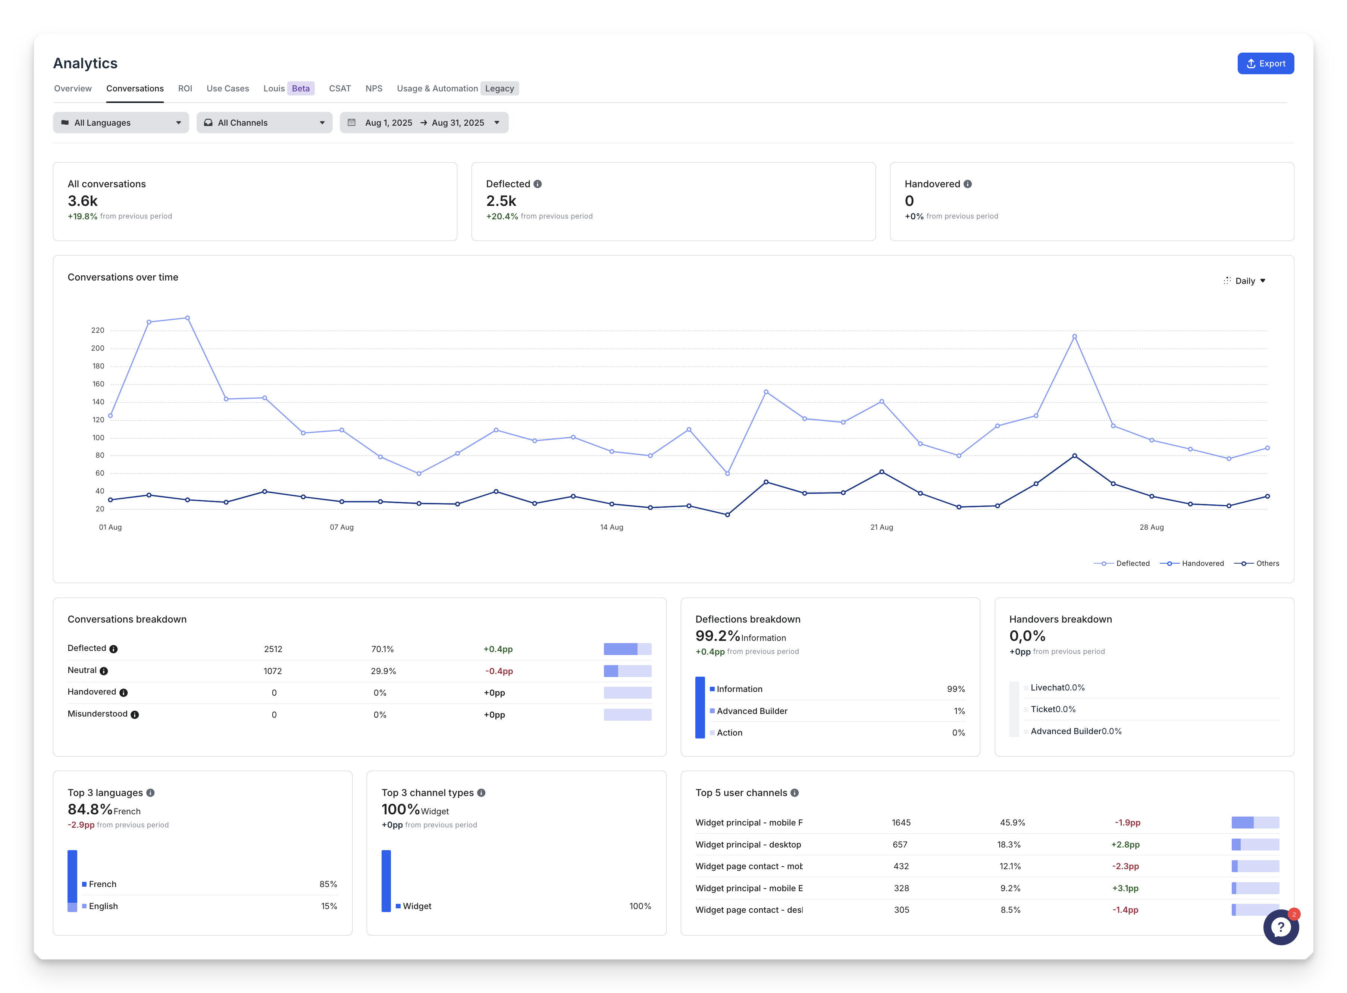1347x993 pixels.
Task: Click info icon beside Neutral breakdown row
Action: tap(104, 671)
